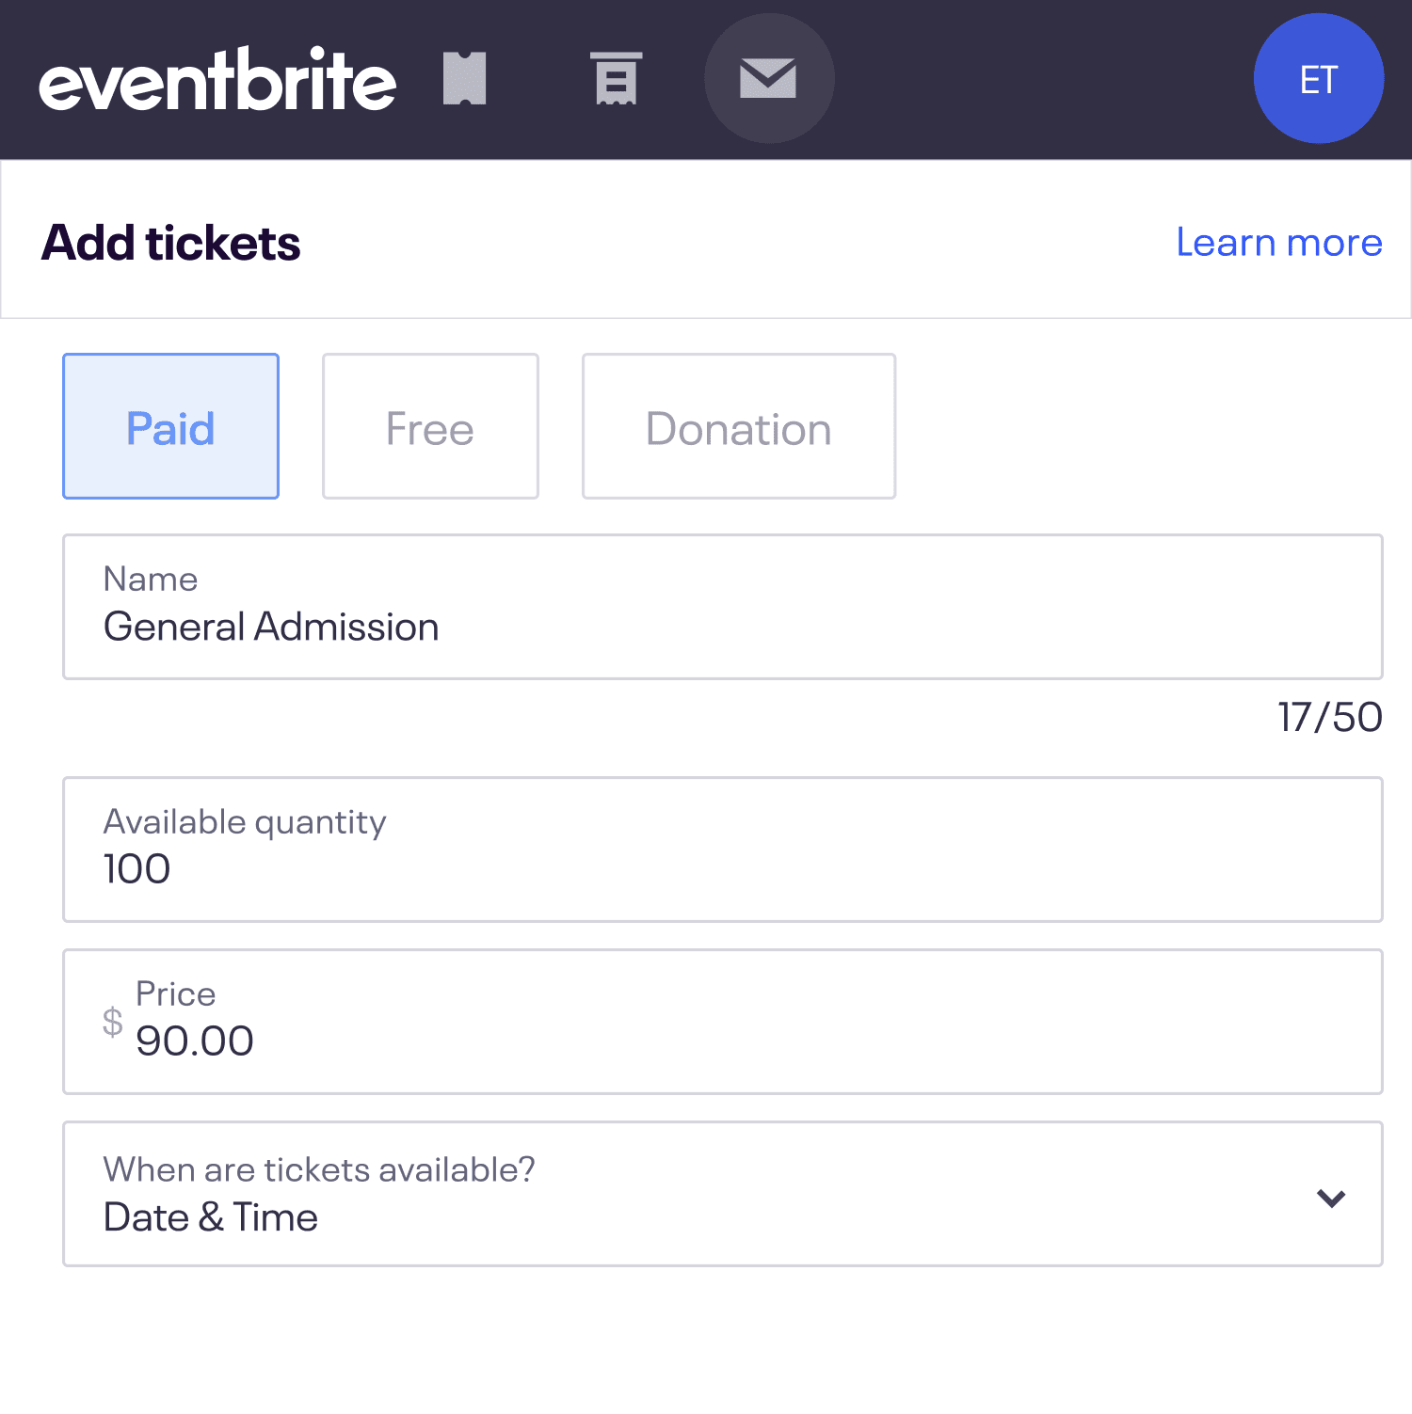Switch to the Free ticket type
The height and width of the screenshot is (1414, 1412).
(429, 426)
